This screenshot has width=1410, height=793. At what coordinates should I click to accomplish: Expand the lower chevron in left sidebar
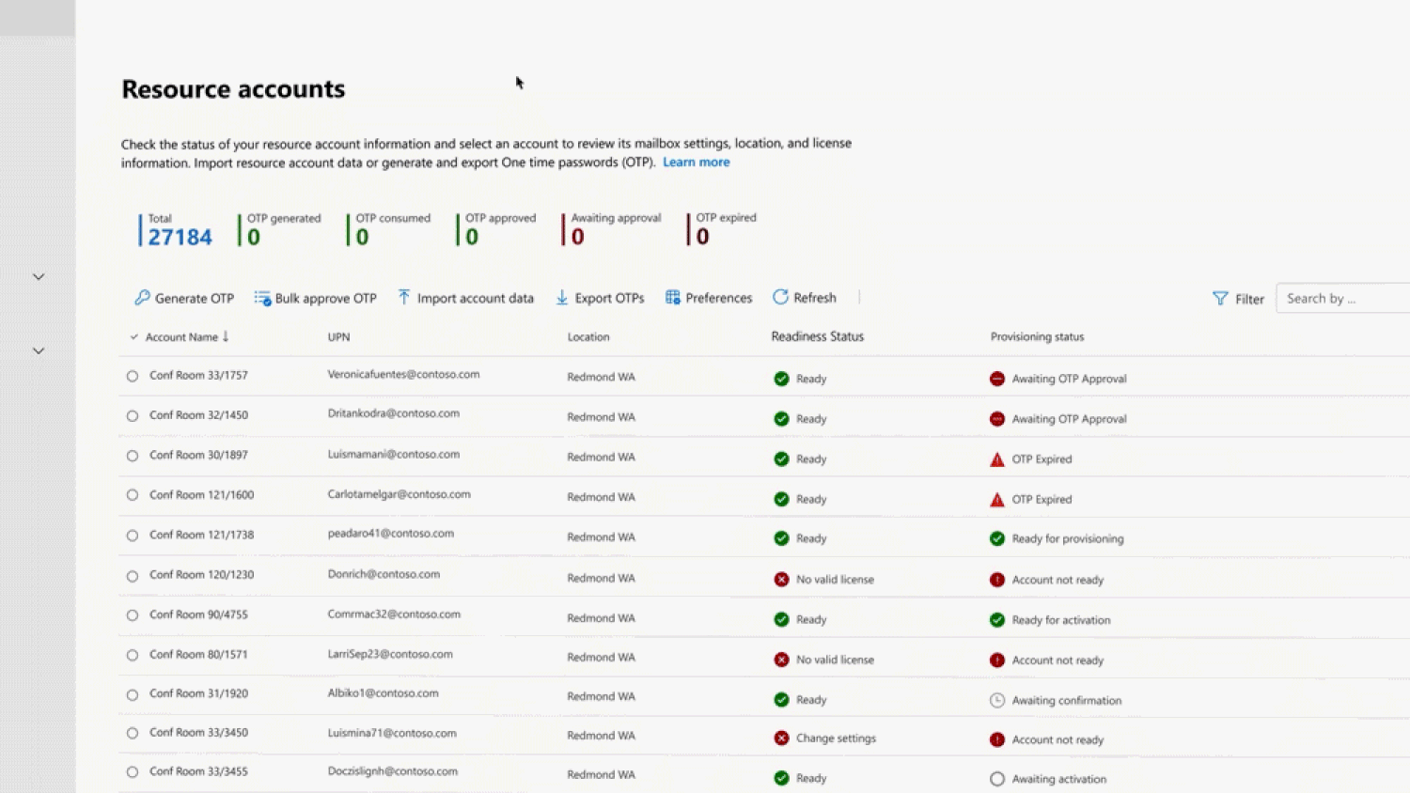[39, 350]
